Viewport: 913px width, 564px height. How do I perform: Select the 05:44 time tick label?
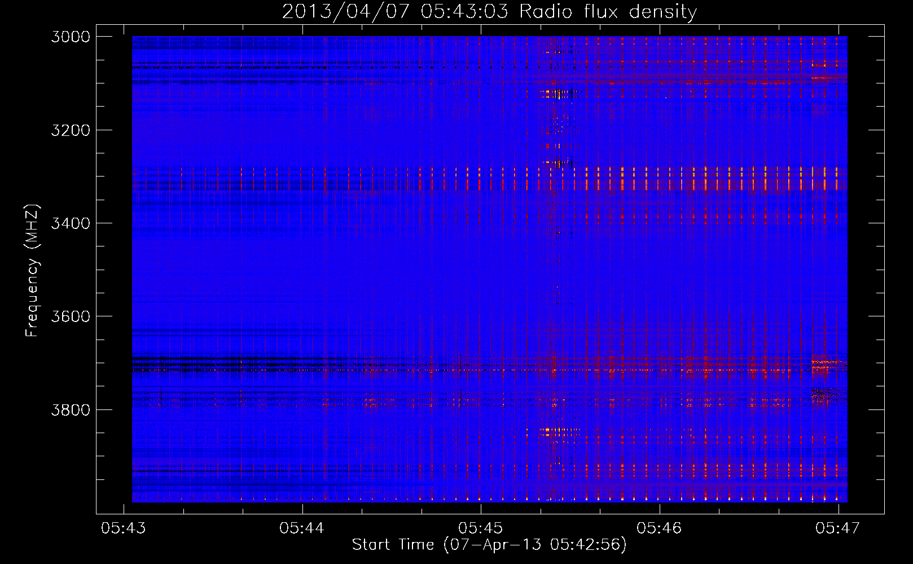[302, 528]
